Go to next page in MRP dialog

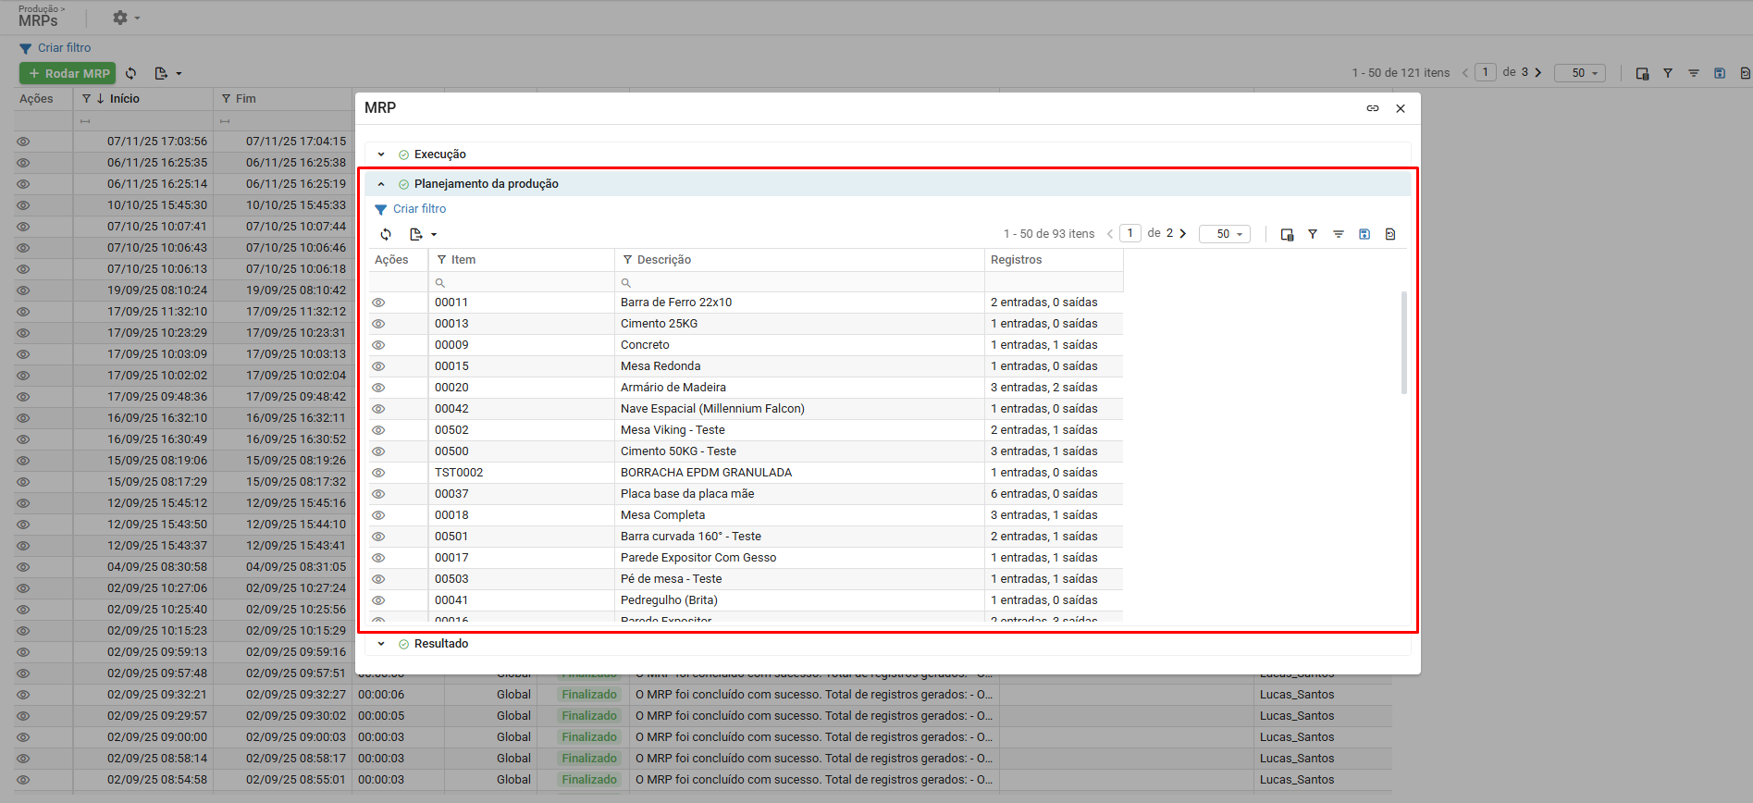pyautogui.click(x=1183, y=233)
